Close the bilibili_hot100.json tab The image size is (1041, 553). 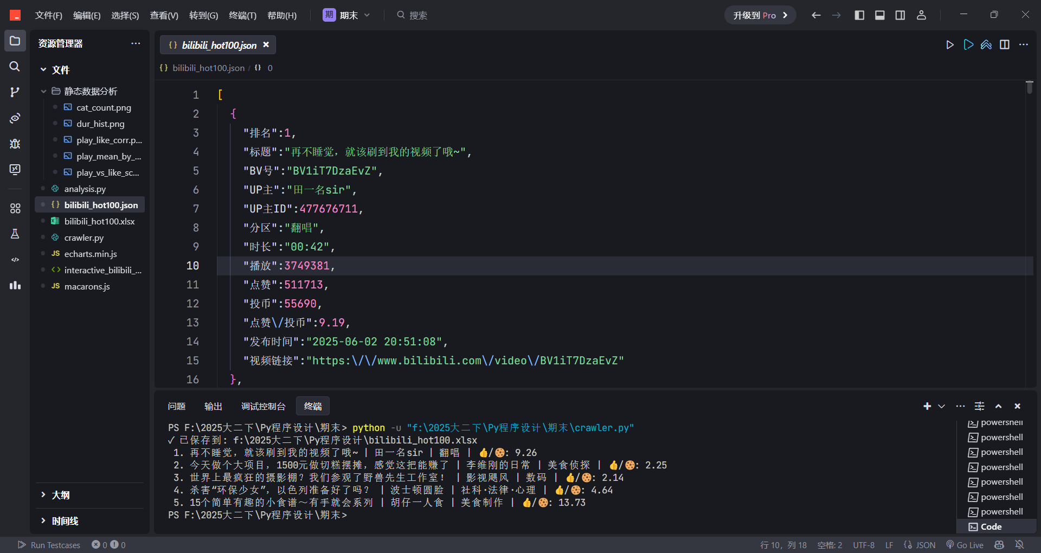point(266,45)
